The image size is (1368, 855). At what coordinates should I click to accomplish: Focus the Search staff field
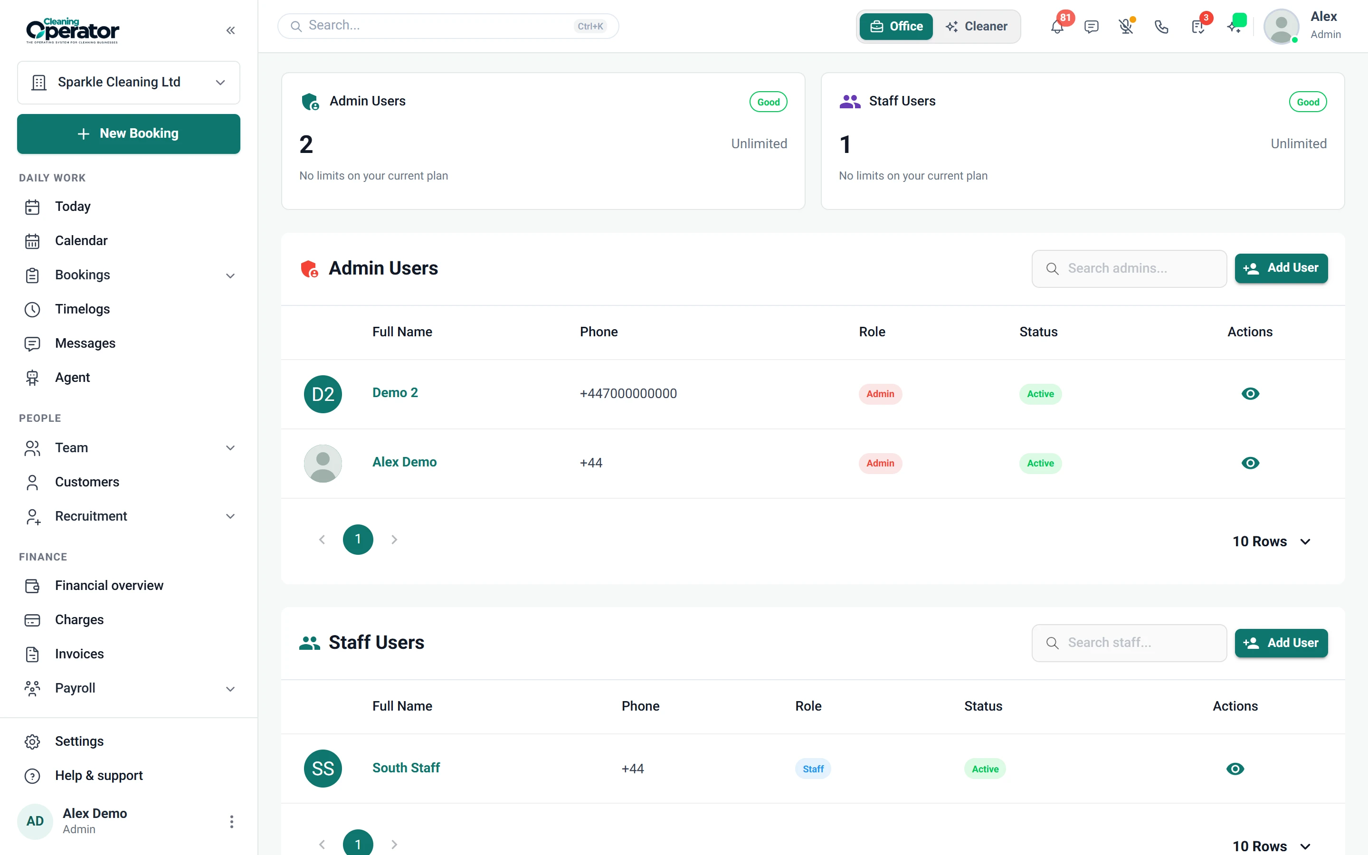1129,644
